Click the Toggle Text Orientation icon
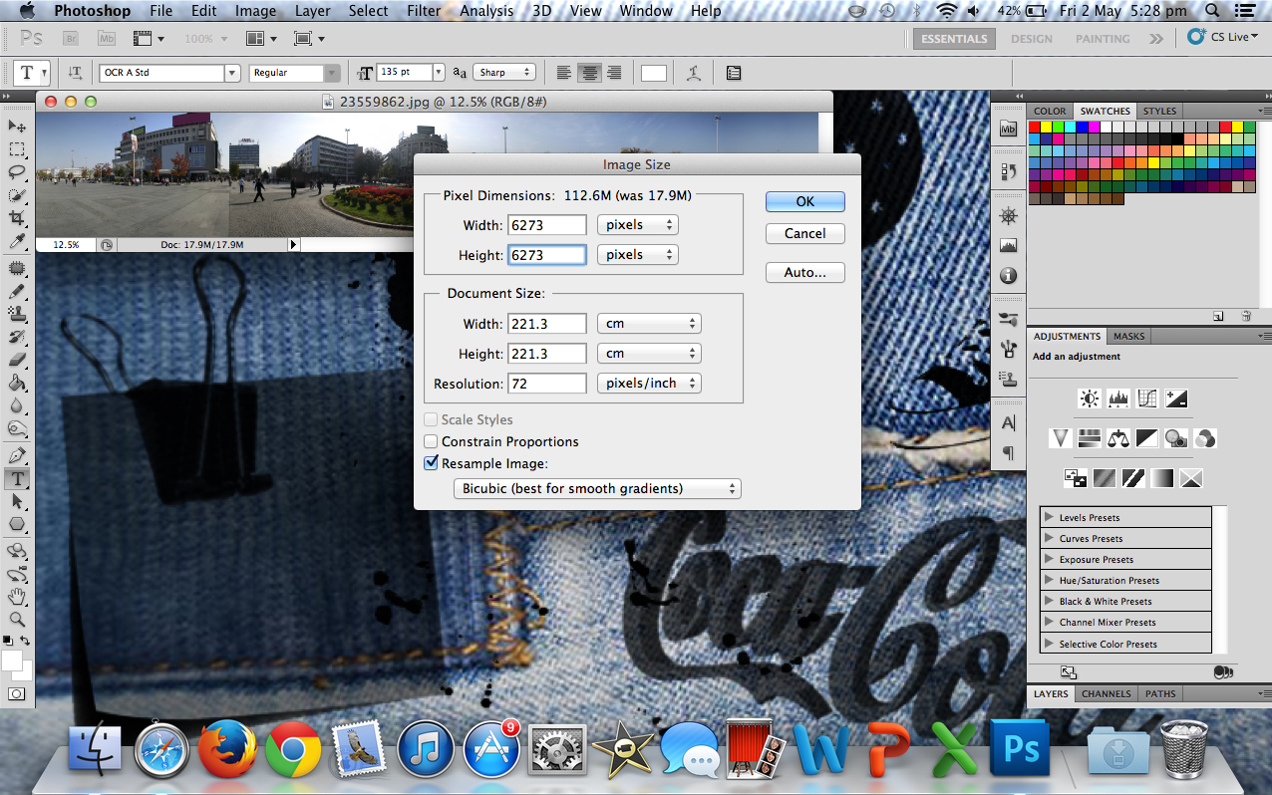This screenshot has height=795, width=1272. tap(75, 72)
